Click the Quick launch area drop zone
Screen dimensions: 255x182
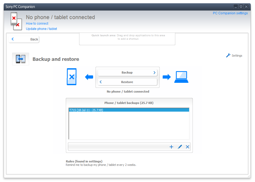click(127, 39)
